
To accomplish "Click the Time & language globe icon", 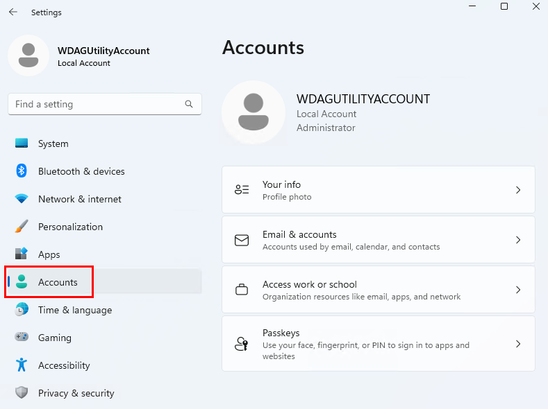I will [22, 309].
